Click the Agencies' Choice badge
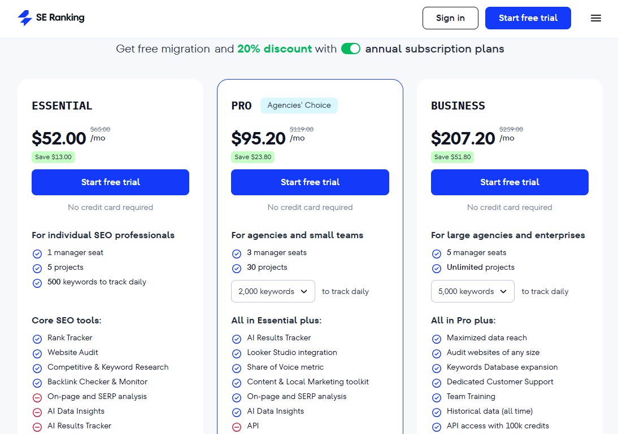The image size is (618, 434). tap(299, 105)
